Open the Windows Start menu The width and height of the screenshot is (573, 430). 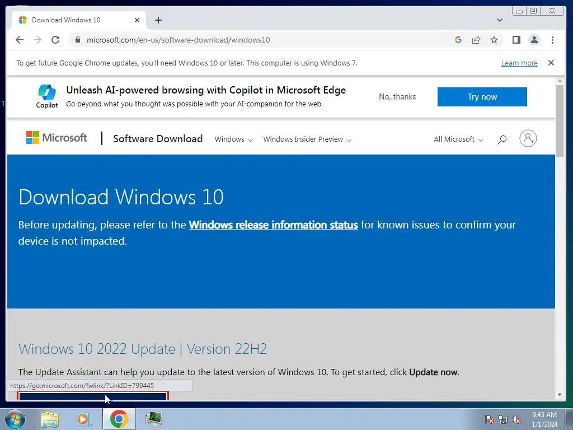coord(15,419)
